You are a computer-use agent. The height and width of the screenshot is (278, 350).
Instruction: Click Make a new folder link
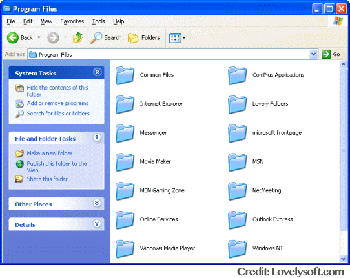(49, 153)
